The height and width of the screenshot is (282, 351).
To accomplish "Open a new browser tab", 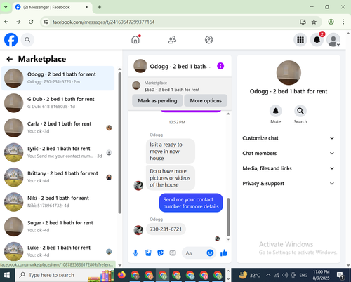I will (x=99, y=7).
